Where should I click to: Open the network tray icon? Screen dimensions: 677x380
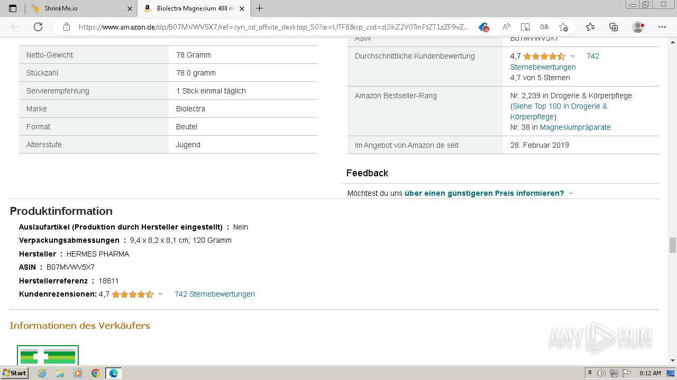(614, 373)
